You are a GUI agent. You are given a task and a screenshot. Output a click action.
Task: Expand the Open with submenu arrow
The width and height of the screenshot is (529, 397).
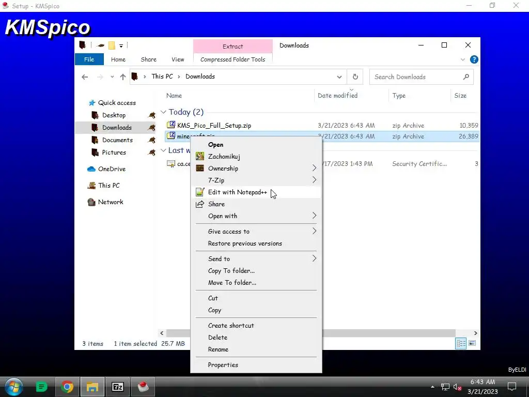pyautogui.click(x=314, y=216)
